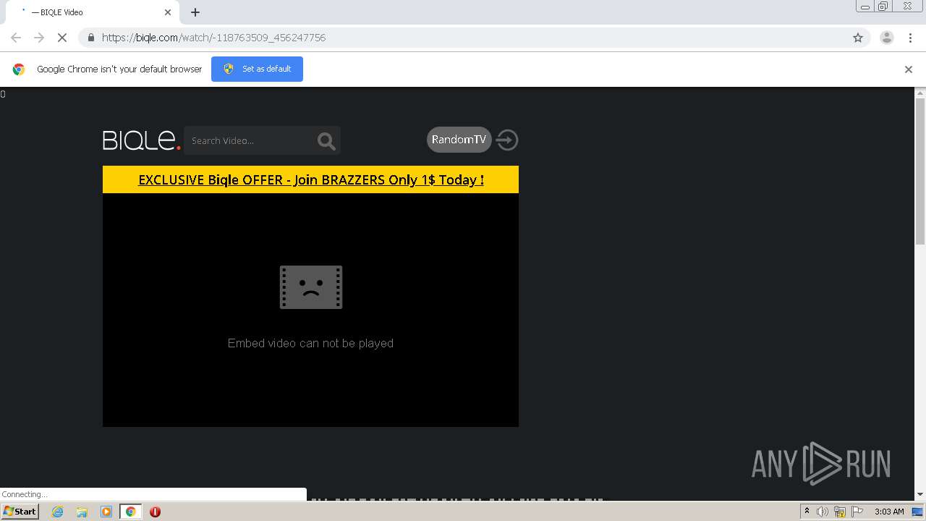This screenshot has height=521, width=926.
Task: Close the BIQLE Video tab
Action: (x=168, y=12)
